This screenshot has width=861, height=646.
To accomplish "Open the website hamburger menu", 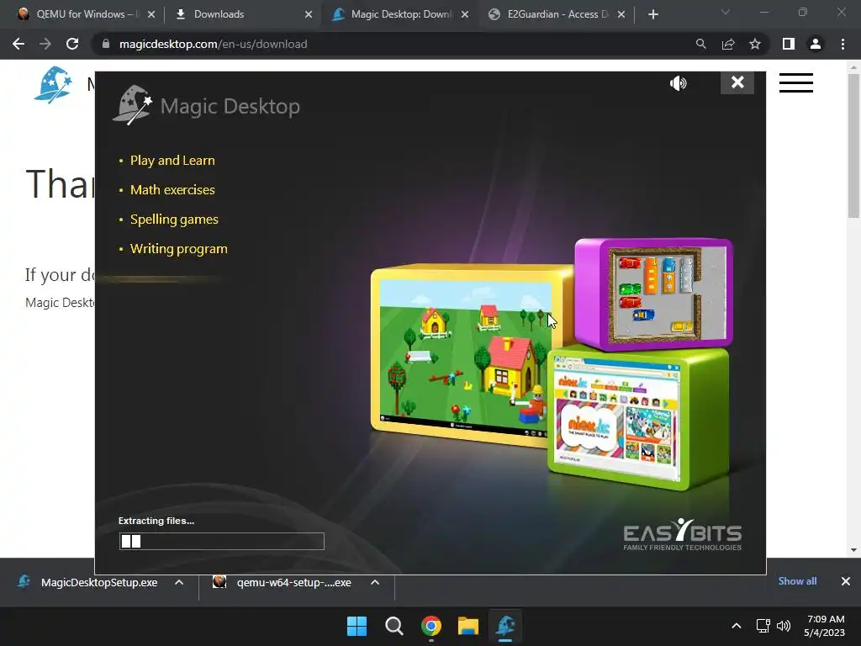I will (795, 83).
